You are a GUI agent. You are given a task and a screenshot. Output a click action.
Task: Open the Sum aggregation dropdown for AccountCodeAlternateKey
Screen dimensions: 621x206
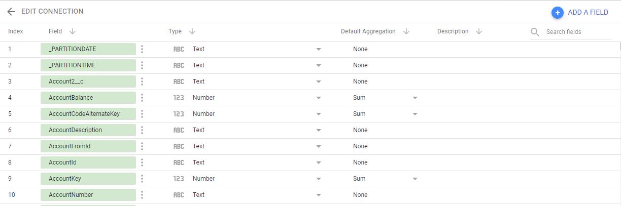point(415,114)
